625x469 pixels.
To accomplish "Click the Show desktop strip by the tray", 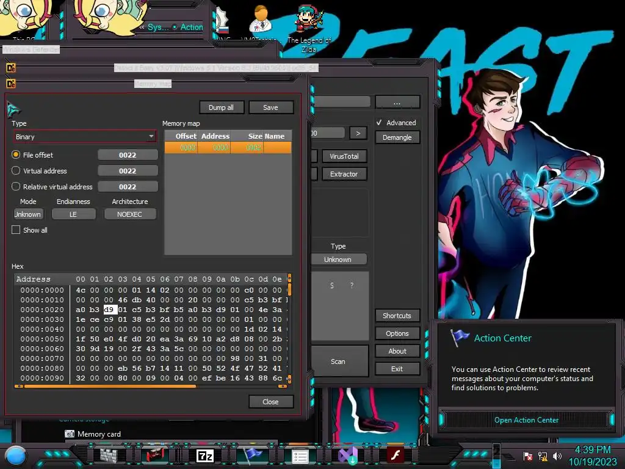I will pyautogui.click(x=496, y=456).
